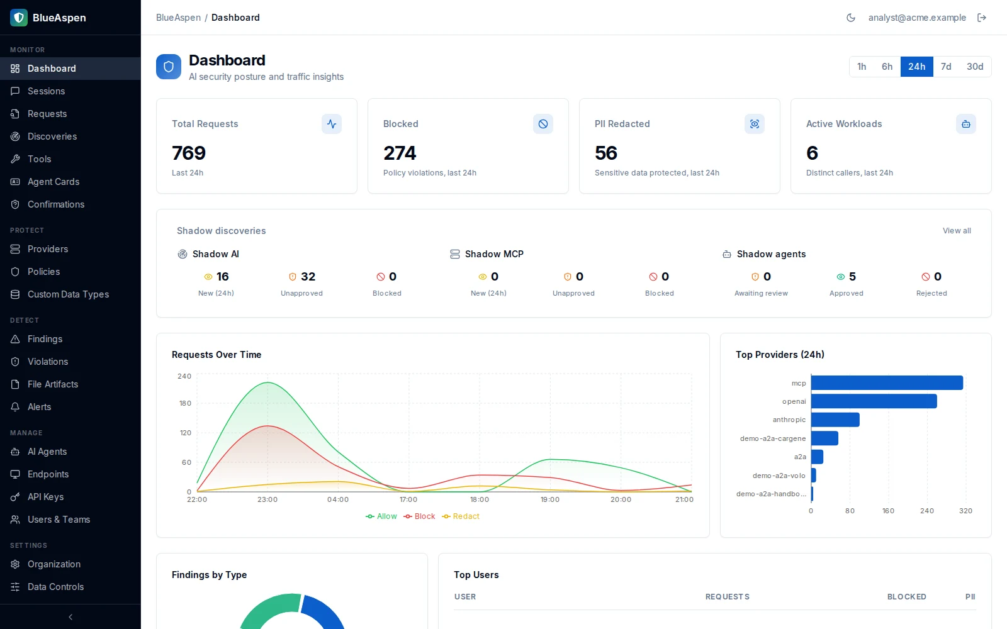
Task: Open Confirmations page
Action: tap(70, 204)
